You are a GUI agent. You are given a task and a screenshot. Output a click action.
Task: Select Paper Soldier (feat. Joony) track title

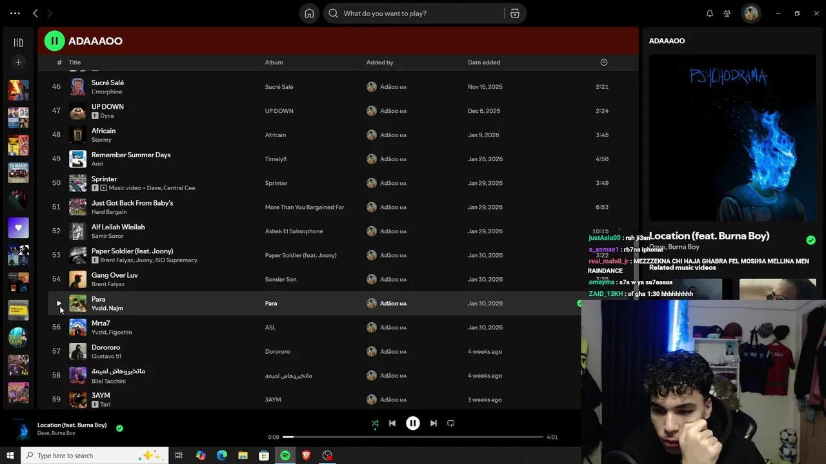click(132, 251)
